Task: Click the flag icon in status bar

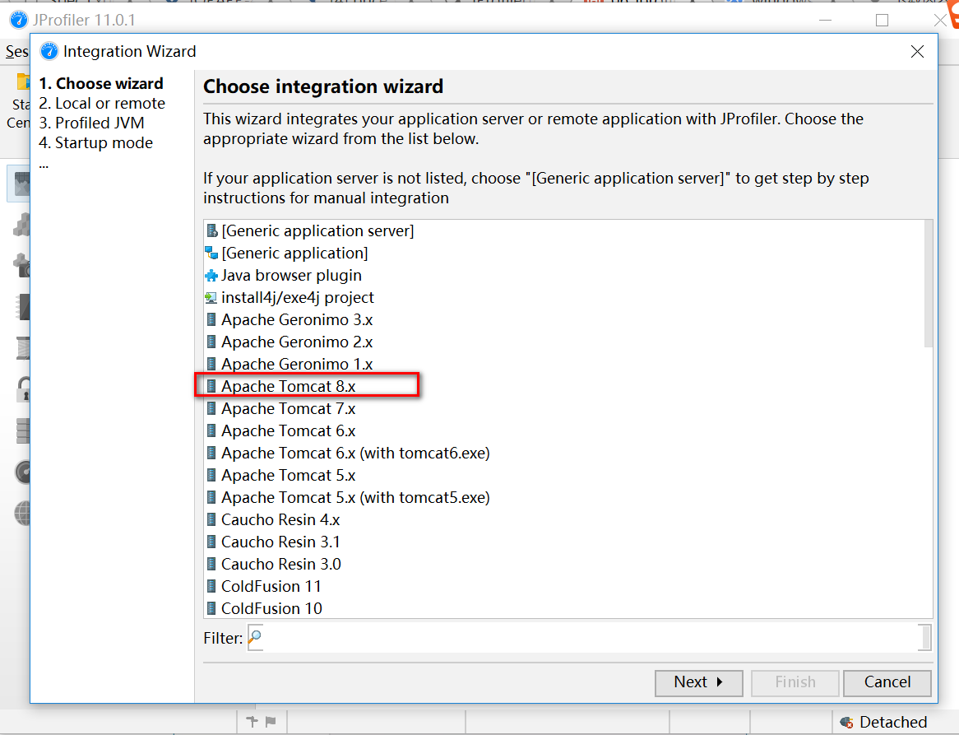Action: tap(271, 722)
